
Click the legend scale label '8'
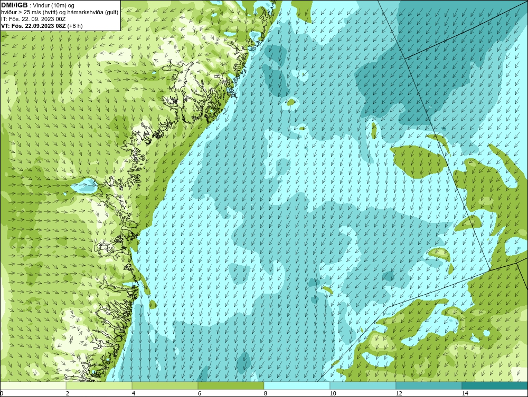point(266,393)
